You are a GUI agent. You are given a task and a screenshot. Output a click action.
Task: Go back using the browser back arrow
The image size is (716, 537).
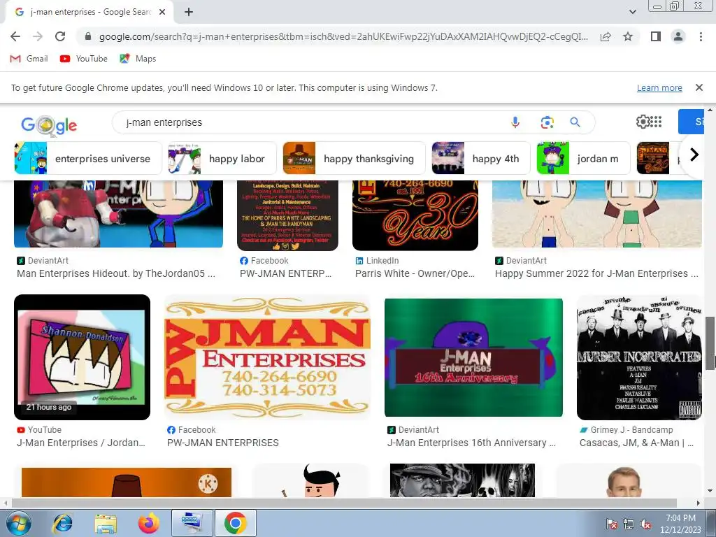[15, 36]
